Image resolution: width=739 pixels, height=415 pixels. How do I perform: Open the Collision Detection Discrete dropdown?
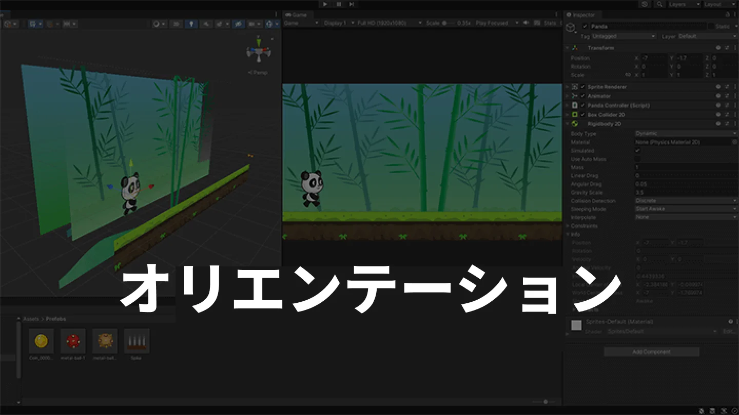pyautogui.click(x=686, y=201)
